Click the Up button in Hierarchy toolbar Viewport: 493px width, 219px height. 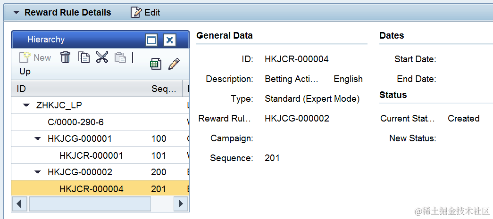25,72
